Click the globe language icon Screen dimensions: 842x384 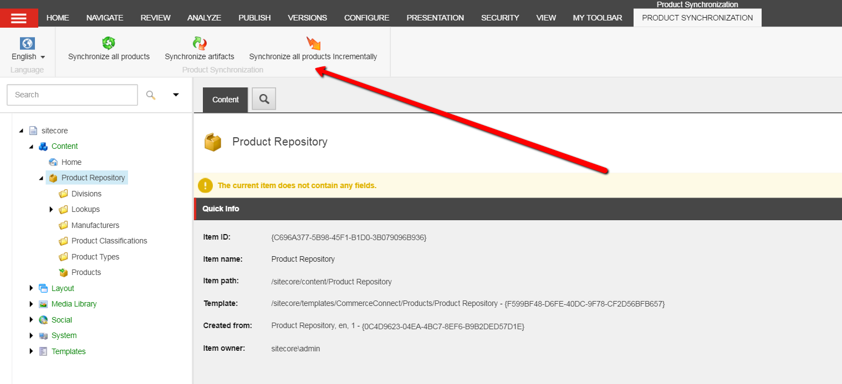coord(27,43)
